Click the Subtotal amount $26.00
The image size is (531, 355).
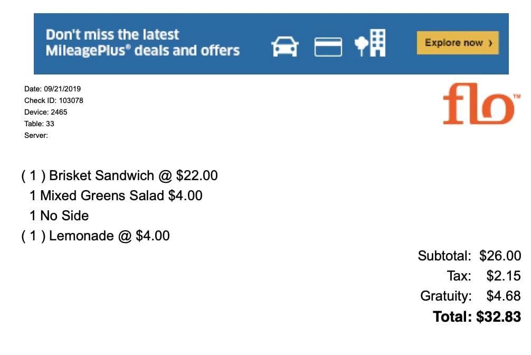pos(500,256)
